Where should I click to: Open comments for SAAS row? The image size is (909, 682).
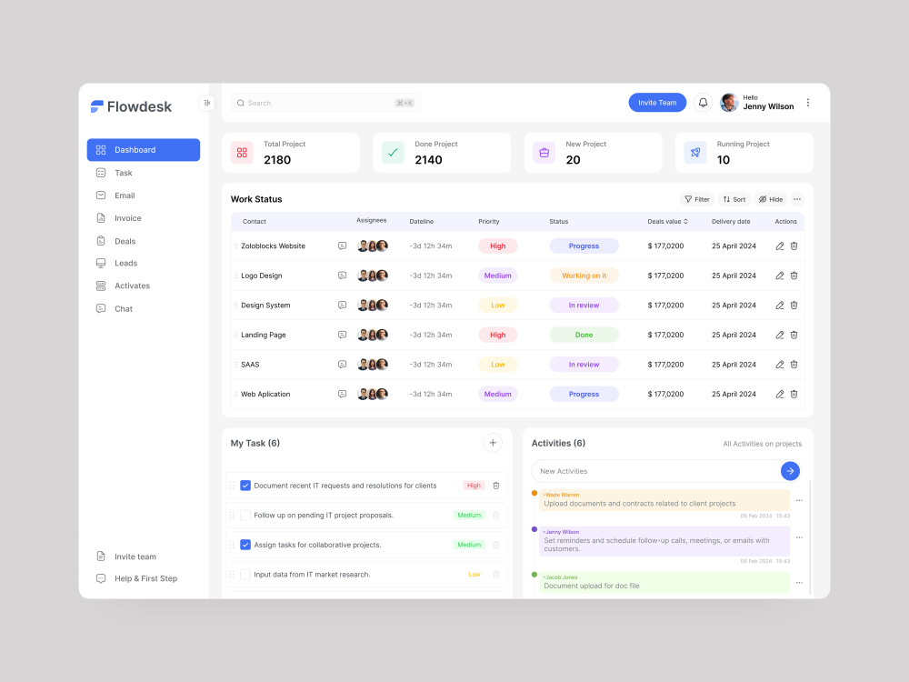[x=342, y=365]
